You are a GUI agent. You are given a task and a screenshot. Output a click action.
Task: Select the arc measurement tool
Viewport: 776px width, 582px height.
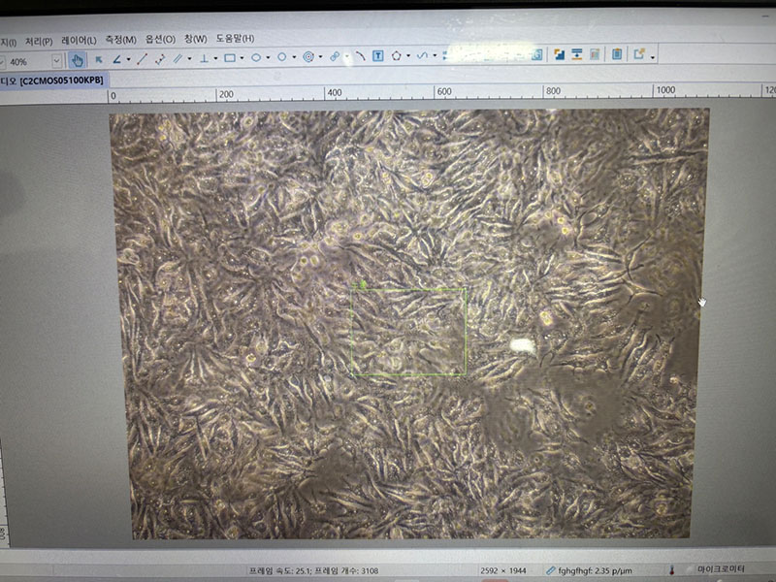click(x=359, y=56)
